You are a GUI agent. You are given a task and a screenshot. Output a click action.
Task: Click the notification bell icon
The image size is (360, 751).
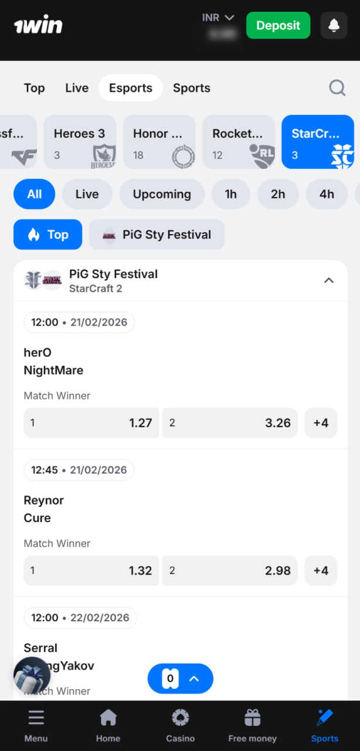[333, 25]
